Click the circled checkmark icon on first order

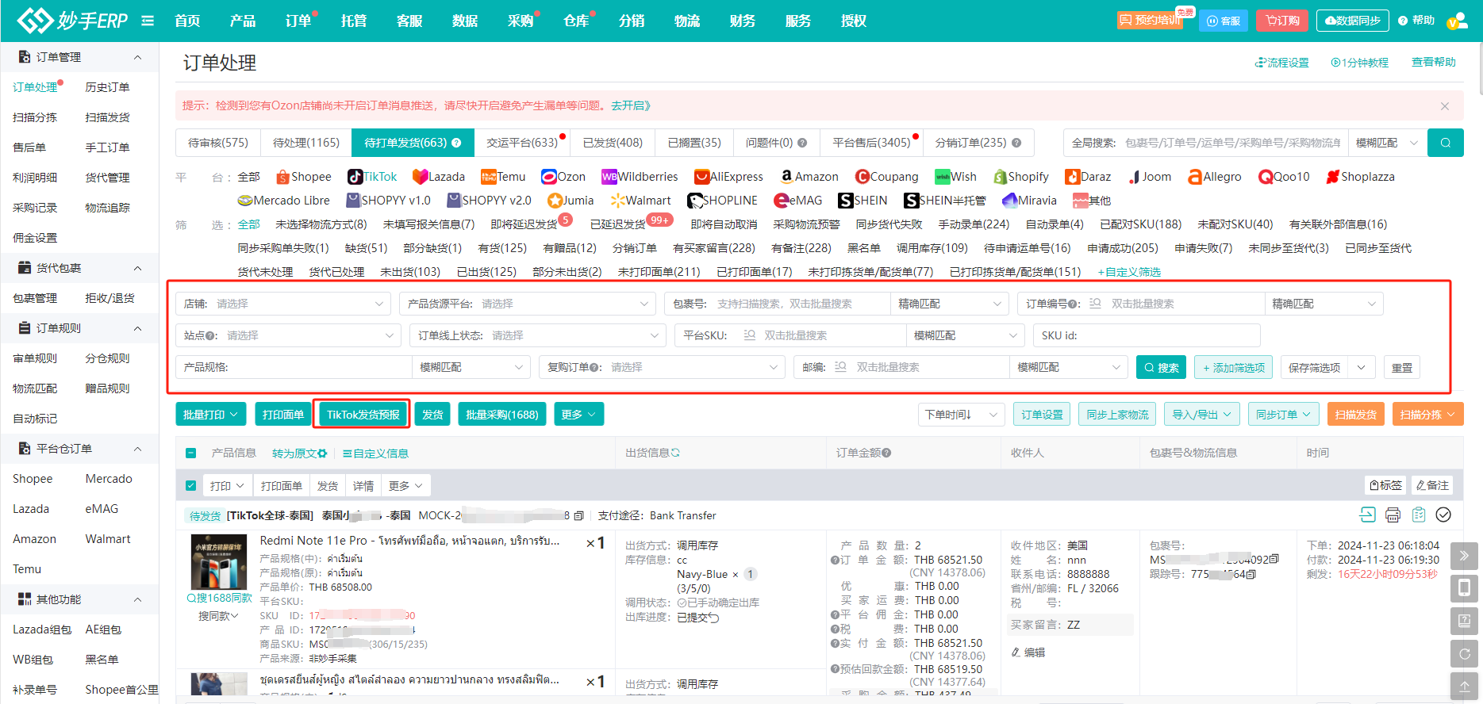tap(1443, 515)
